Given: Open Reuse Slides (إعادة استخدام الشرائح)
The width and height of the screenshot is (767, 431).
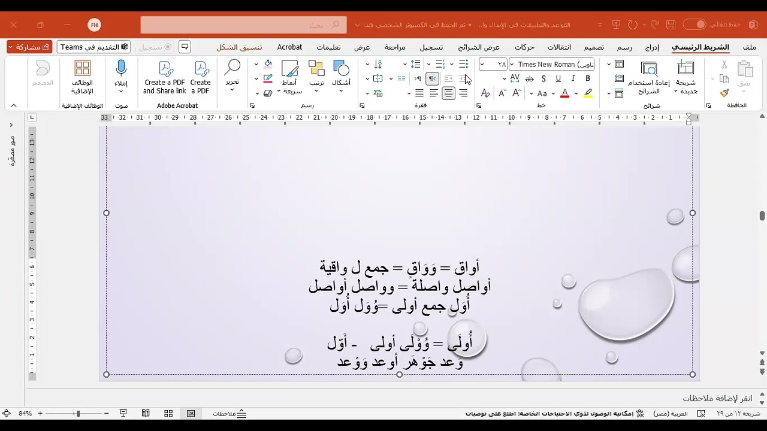Looking at the screenshot, I should [648, 77].
